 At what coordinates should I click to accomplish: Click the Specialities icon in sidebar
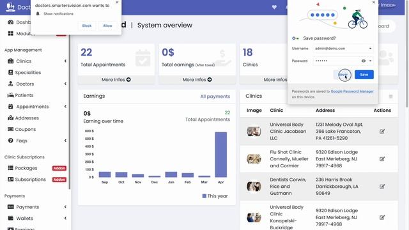coord(10,72)
